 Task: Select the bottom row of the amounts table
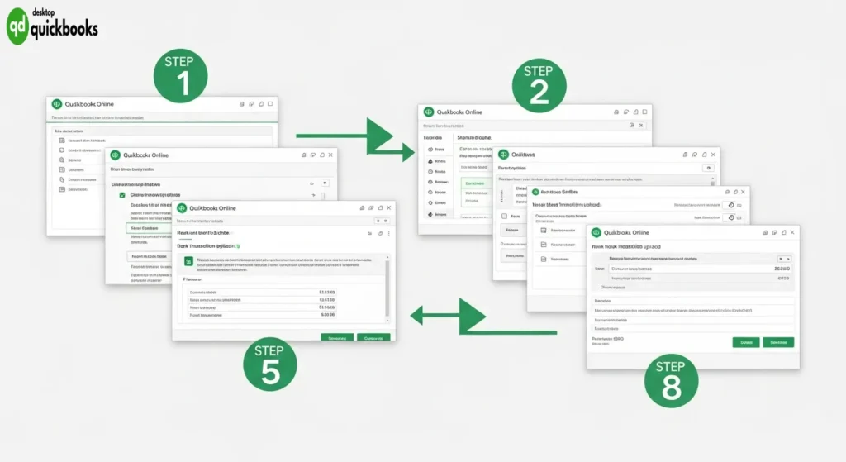pyautogui.click(x=262, y=315)
